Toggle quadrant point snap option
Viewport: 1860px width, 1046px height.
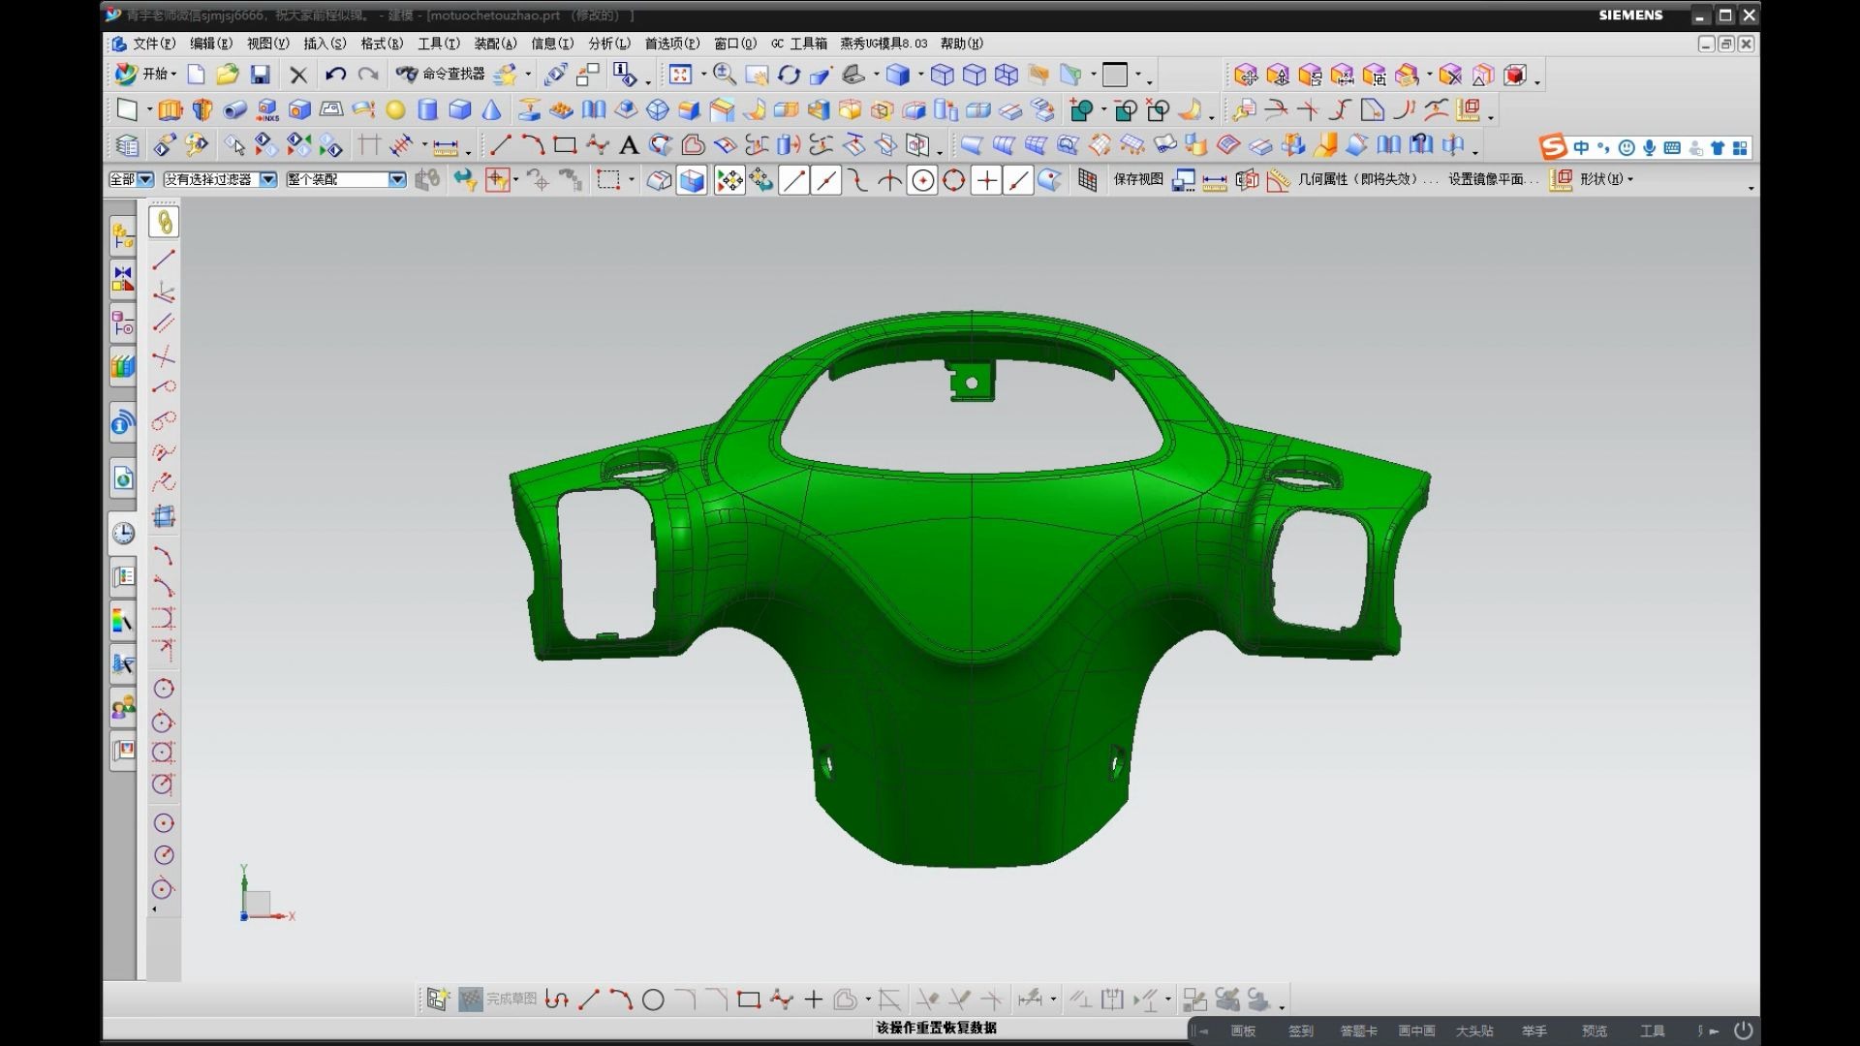point(954,181)
